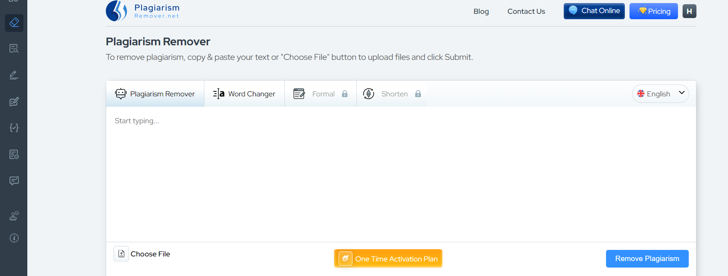Screen dimensions: 728x276
Task: Select the locked Formal mode tab
Action: coord(321,94)
